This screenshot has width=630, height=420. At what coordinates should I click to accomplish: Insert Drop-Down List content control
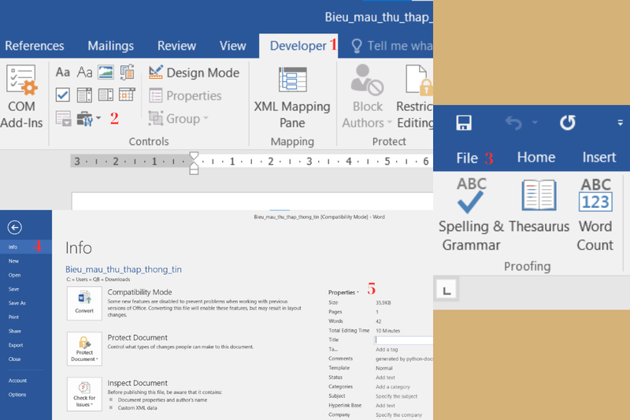point(106,95)
